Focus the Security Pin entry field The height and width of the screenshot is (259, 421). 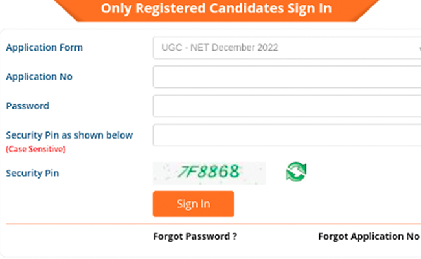coord(285,135)
